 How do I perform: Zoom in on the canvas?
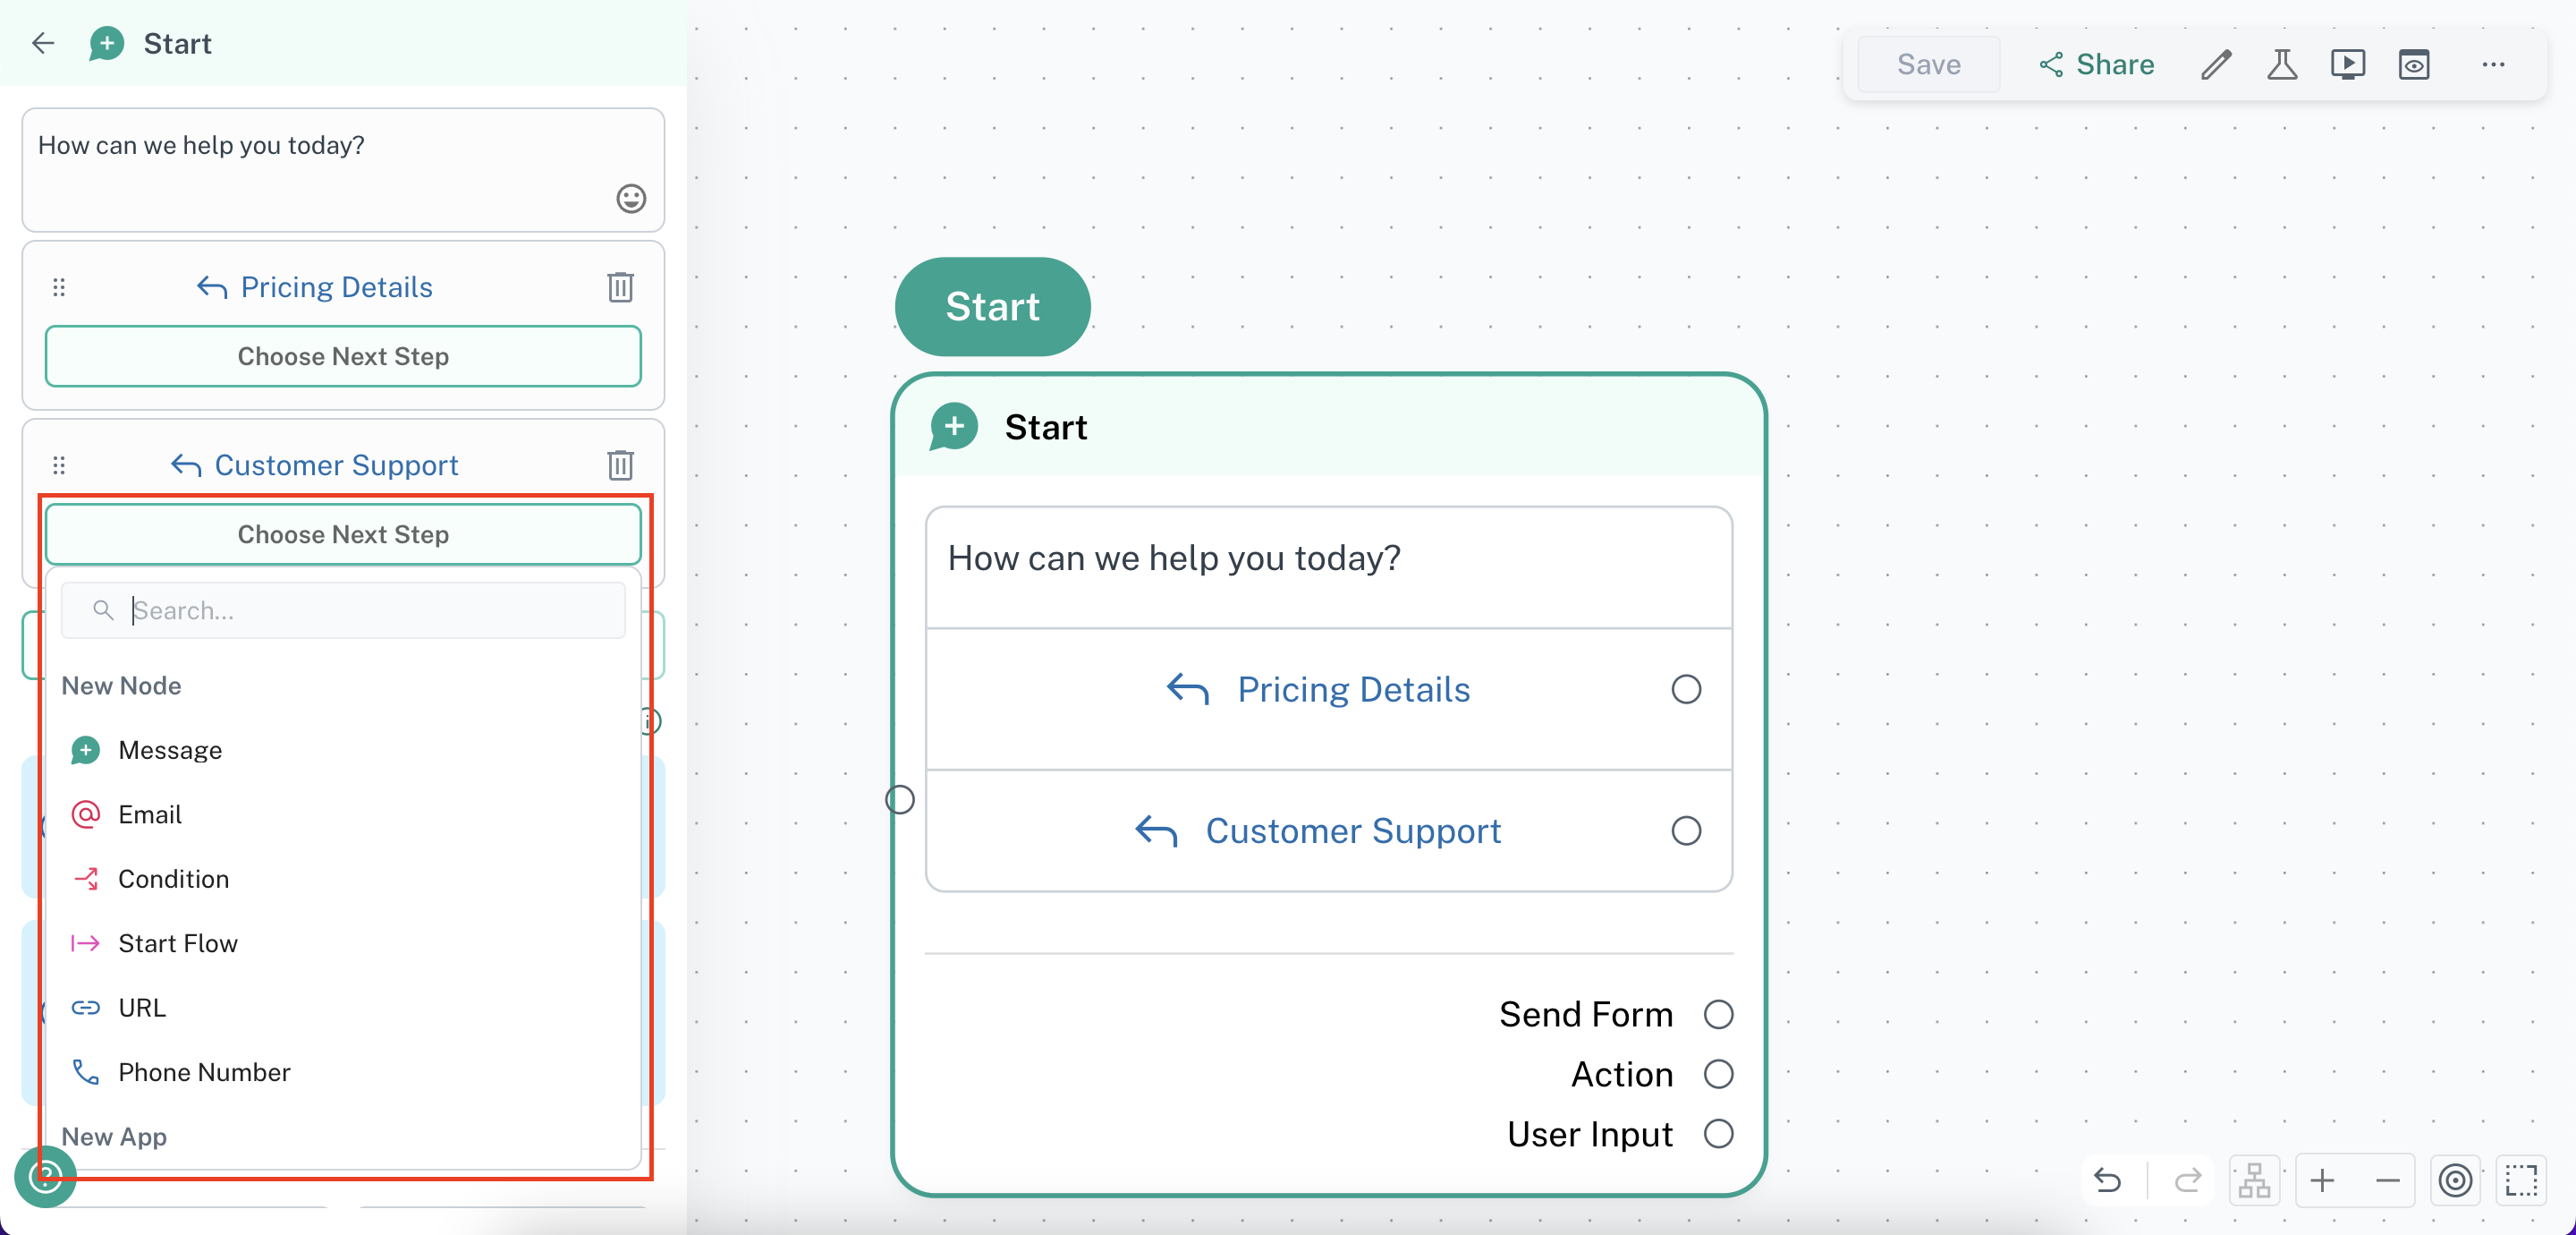click(2322, 1180)
